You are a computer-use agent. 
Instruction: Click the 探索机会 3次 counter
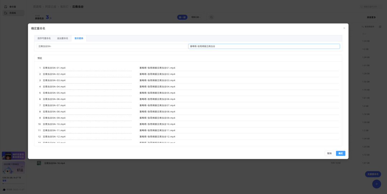[43, 17]
